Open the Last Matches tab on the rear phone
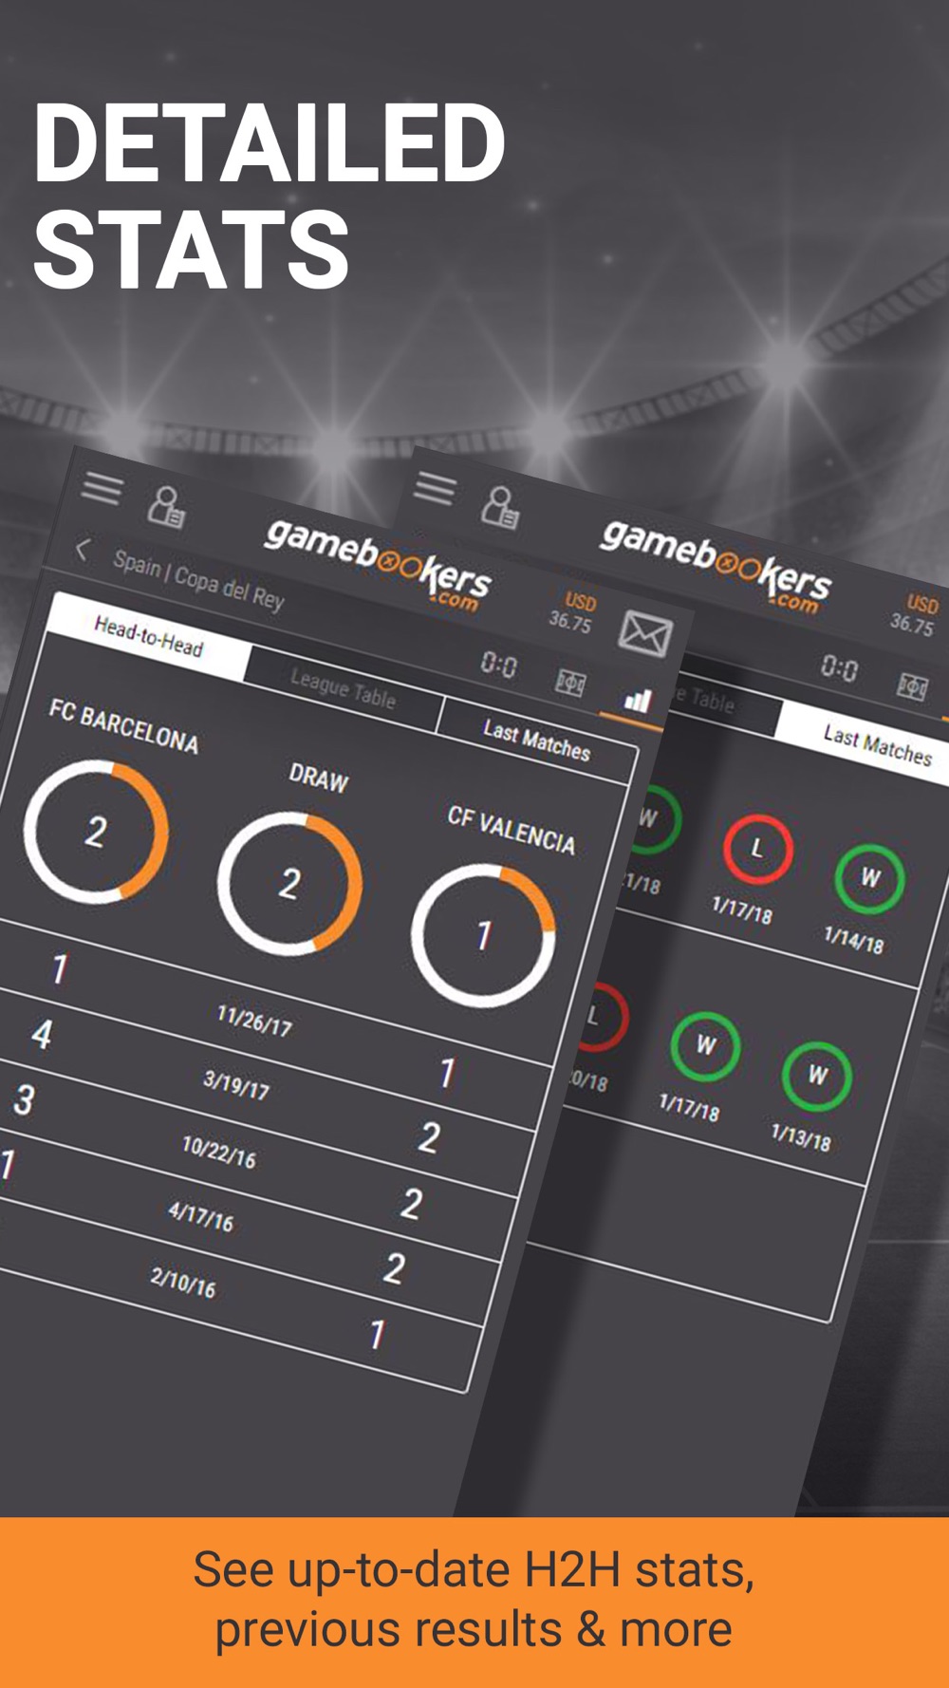 coord(877,744)
